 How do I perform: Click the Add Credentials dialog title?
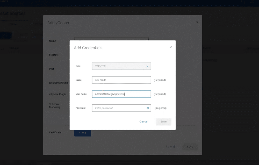[88, 48]
